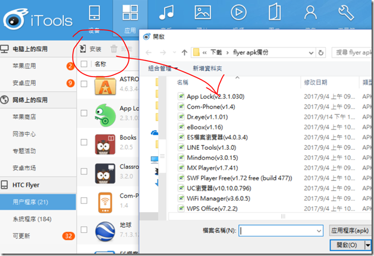
Task: Open the Books tab icon
Action: 275,12
